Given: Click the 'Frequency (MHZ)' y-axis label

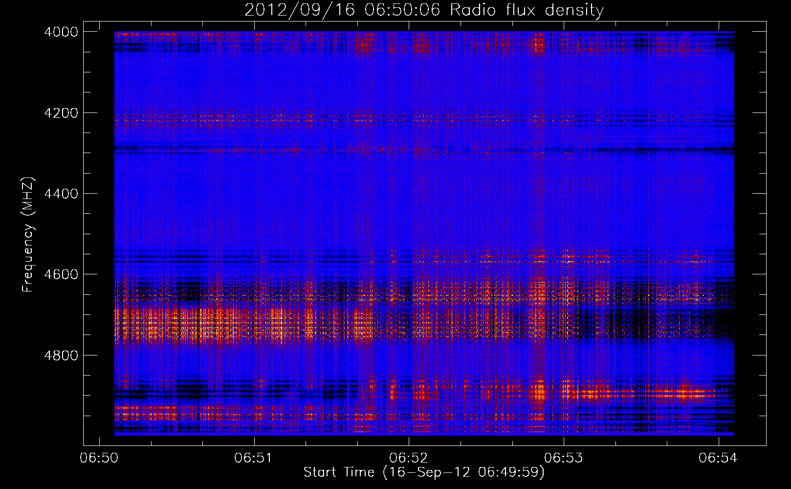Looking at the screenshot, I should pyautogui.click(x=28, y=235).
